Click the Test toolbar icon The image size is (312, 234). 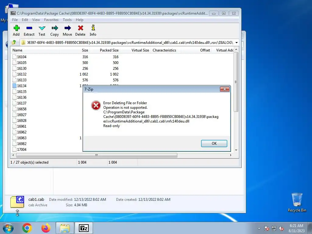42,28
